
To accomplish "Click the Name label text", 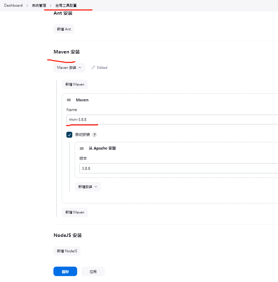I will pyautogui.click(x=72, y=110).
